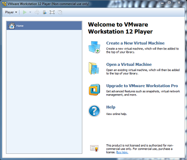The height and width of the screenshot is (160, 187).
Task: Open the Player menu
Action: pos(11,12)
